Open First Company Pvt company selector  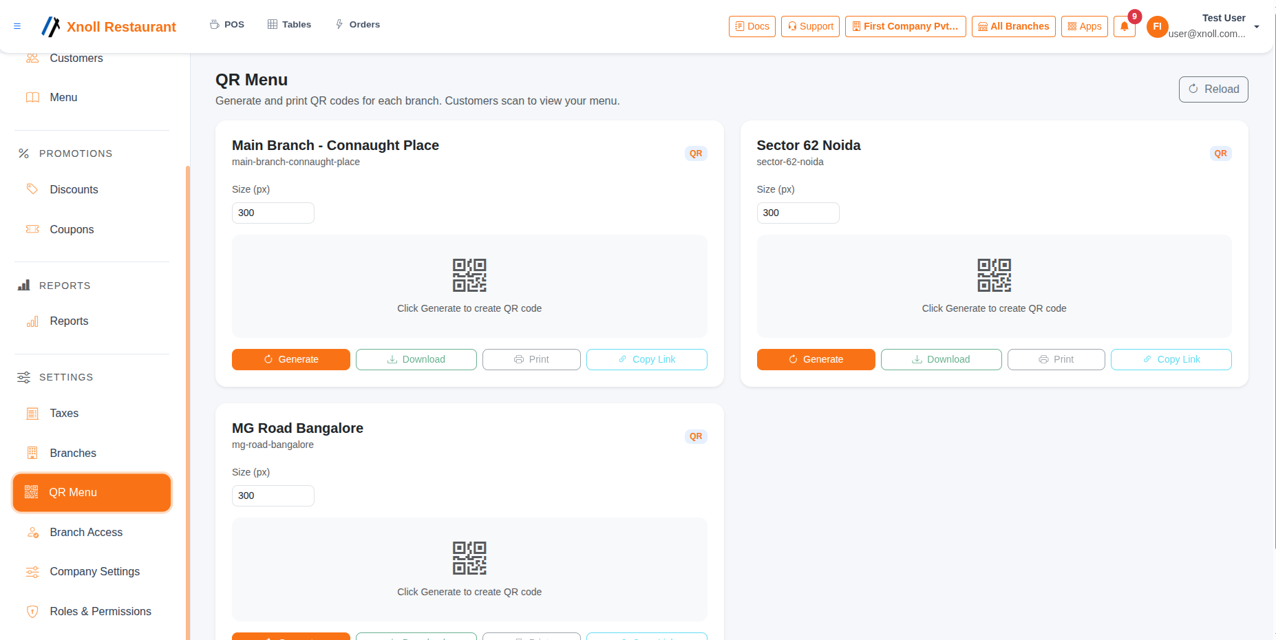(x=906, y=26)
